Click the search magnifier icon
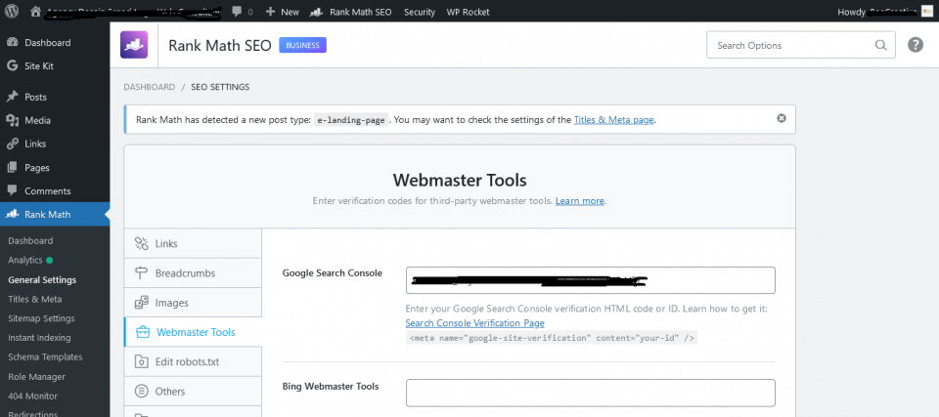Image resolution: width=939 pixels, height=417 pixels. (880, 45)
